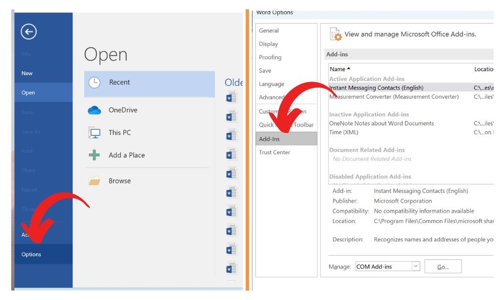This screenshot has height=300, width=496.
Task: Click the Browse folder icon
Action: [94, 181]
